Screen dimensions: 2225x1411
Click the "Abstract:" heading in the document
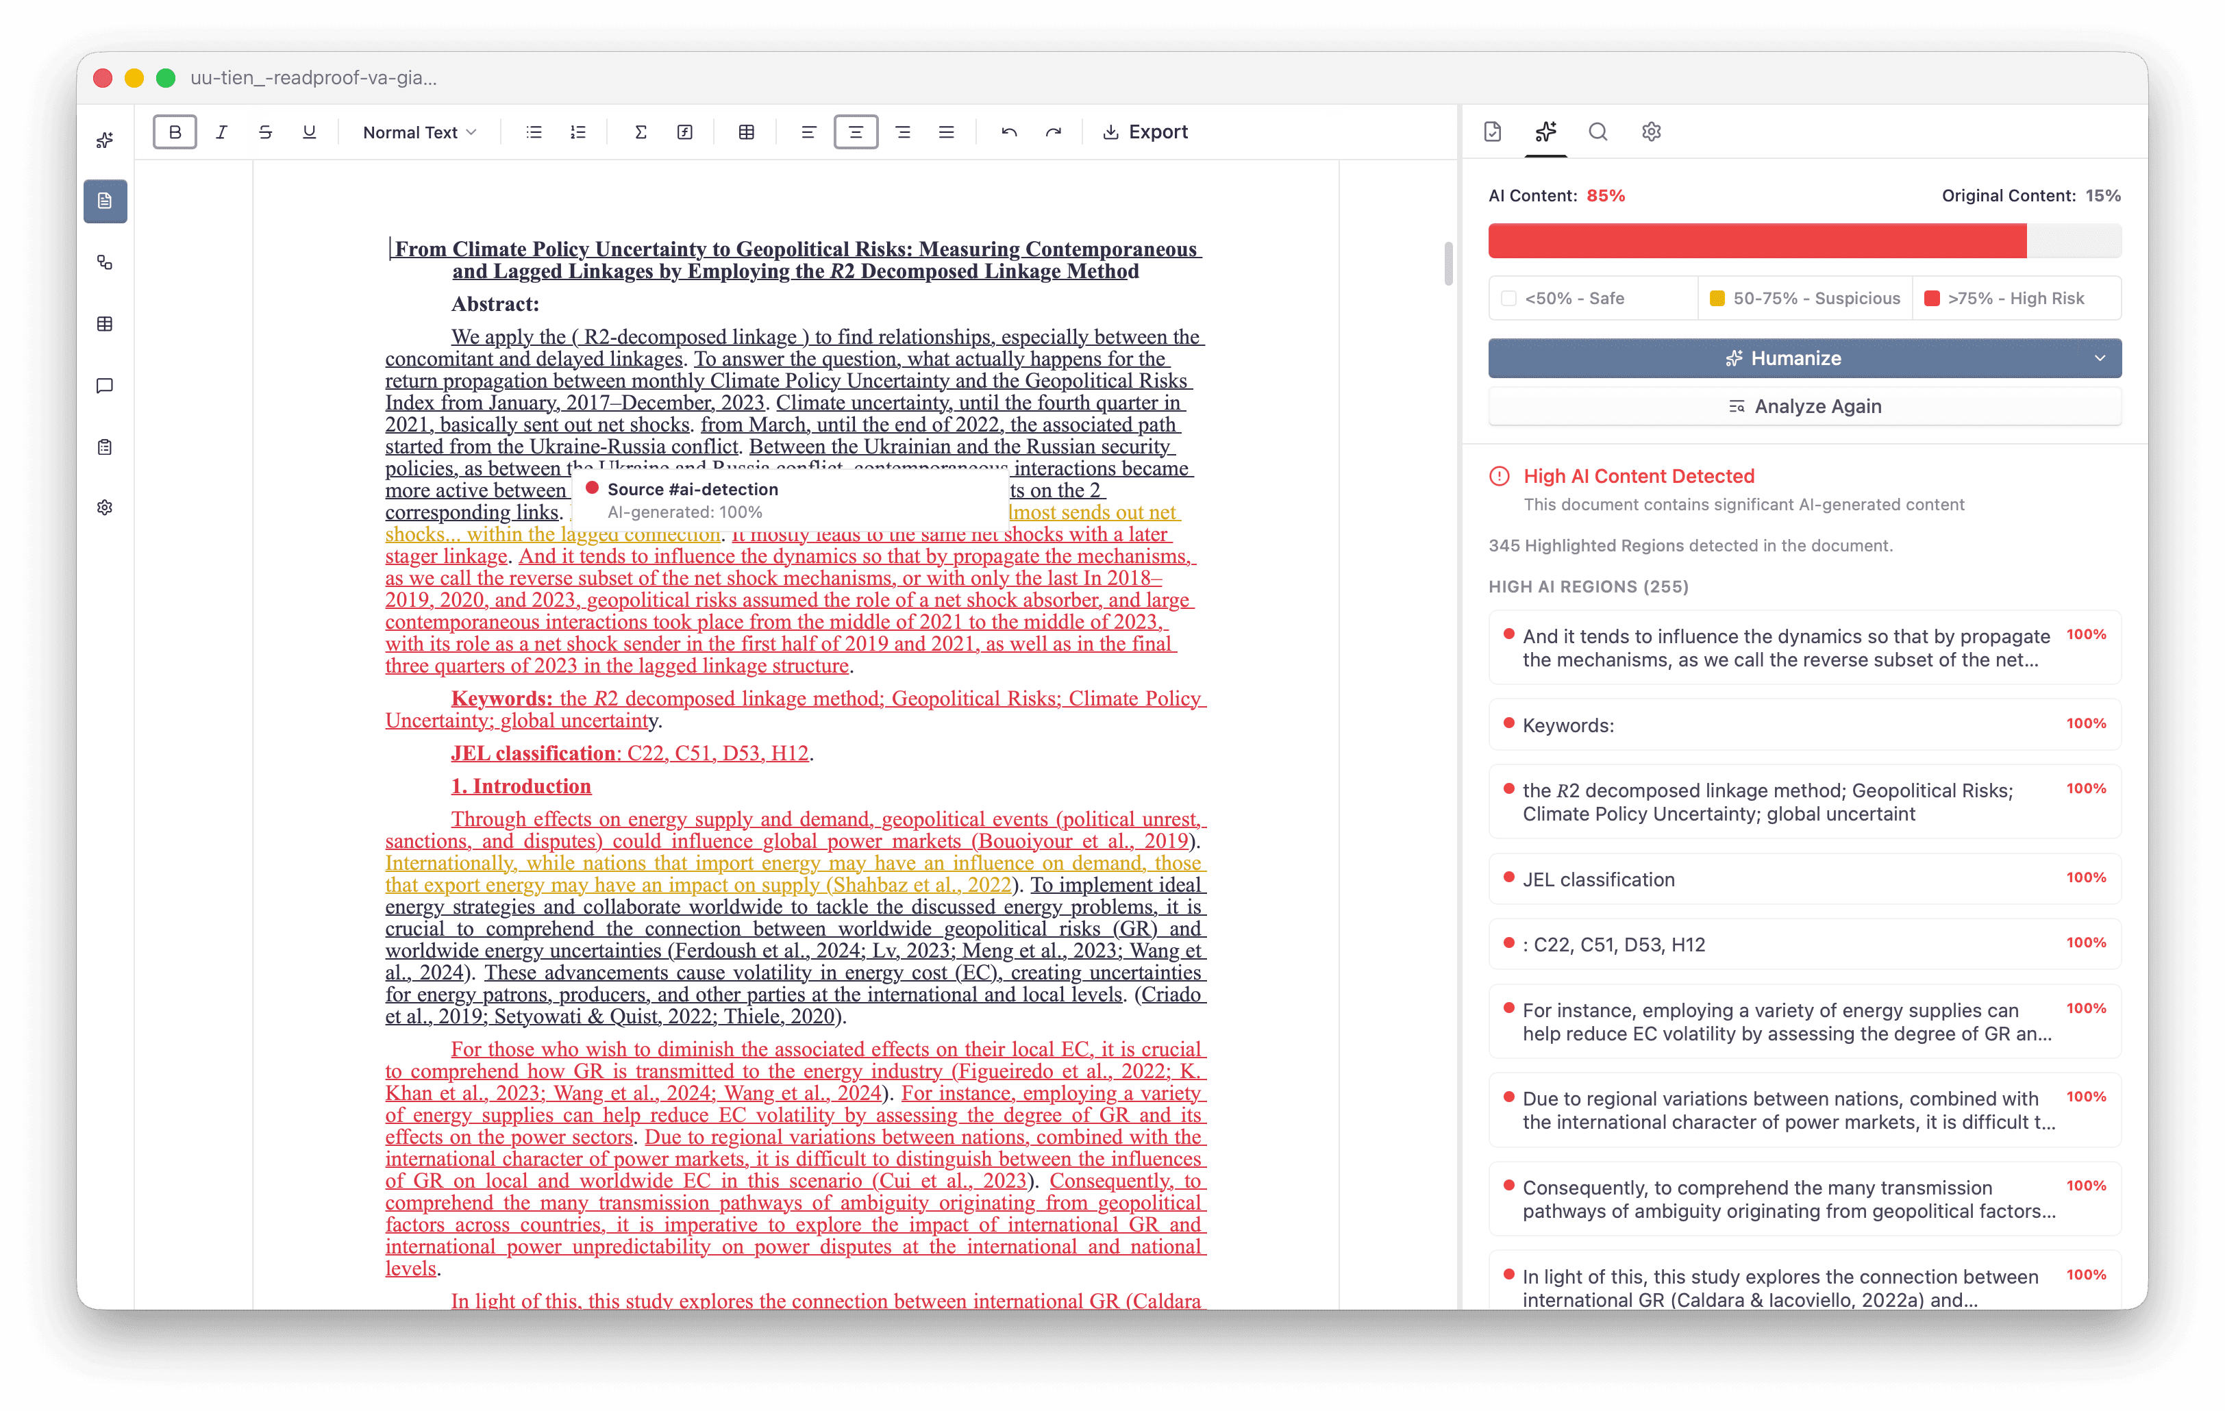point(495,304)
